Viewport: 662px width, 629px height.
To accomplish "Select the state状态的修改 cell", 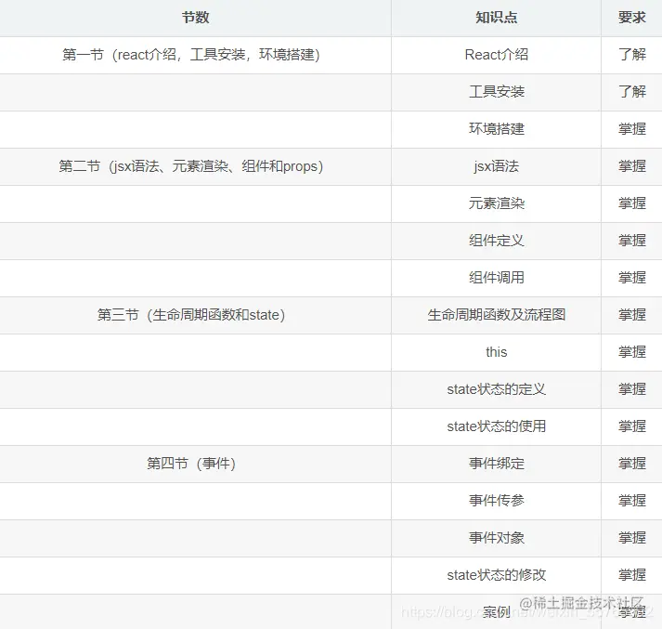I will (x=496, y=575).
